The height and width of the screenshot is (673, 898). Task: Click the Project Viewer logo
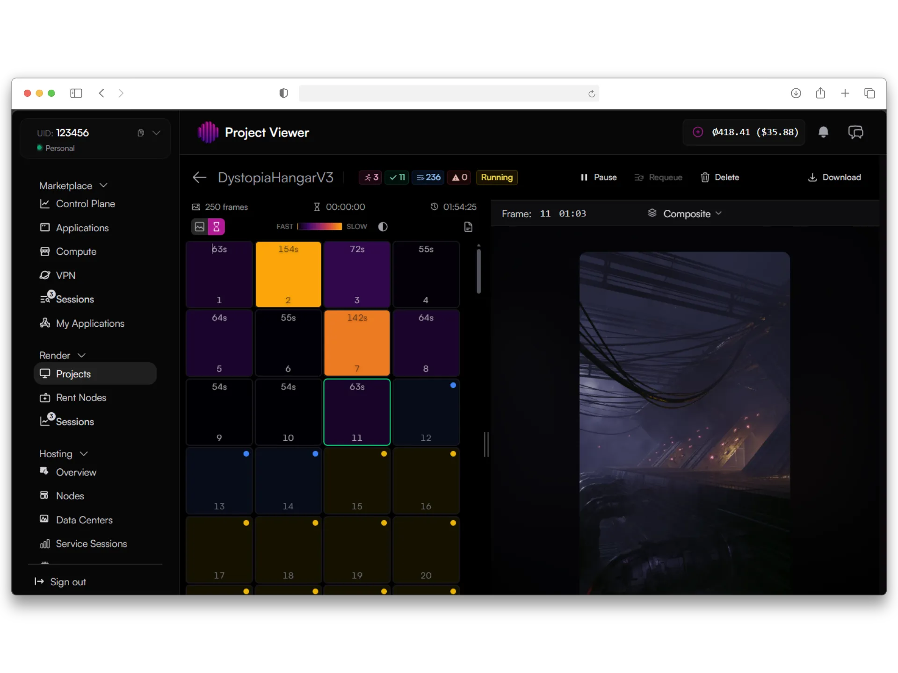click(x=208, y=132)
